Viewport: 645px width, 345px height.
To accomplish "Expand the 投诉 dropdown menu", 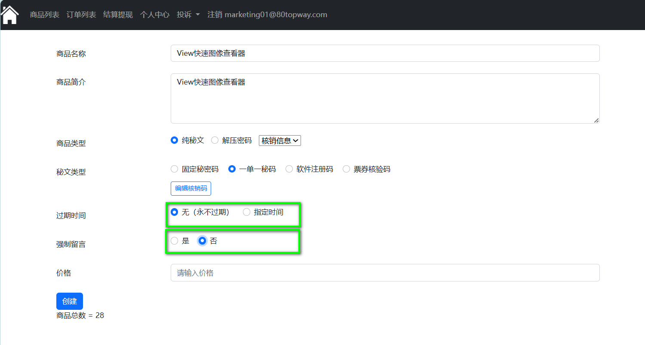I will [188, 15].
